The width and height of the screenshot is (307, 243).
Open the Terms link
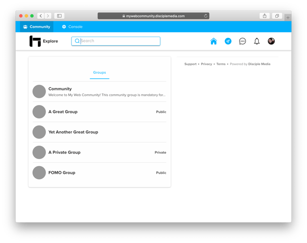pyautogui.click(x=221, y=64)
